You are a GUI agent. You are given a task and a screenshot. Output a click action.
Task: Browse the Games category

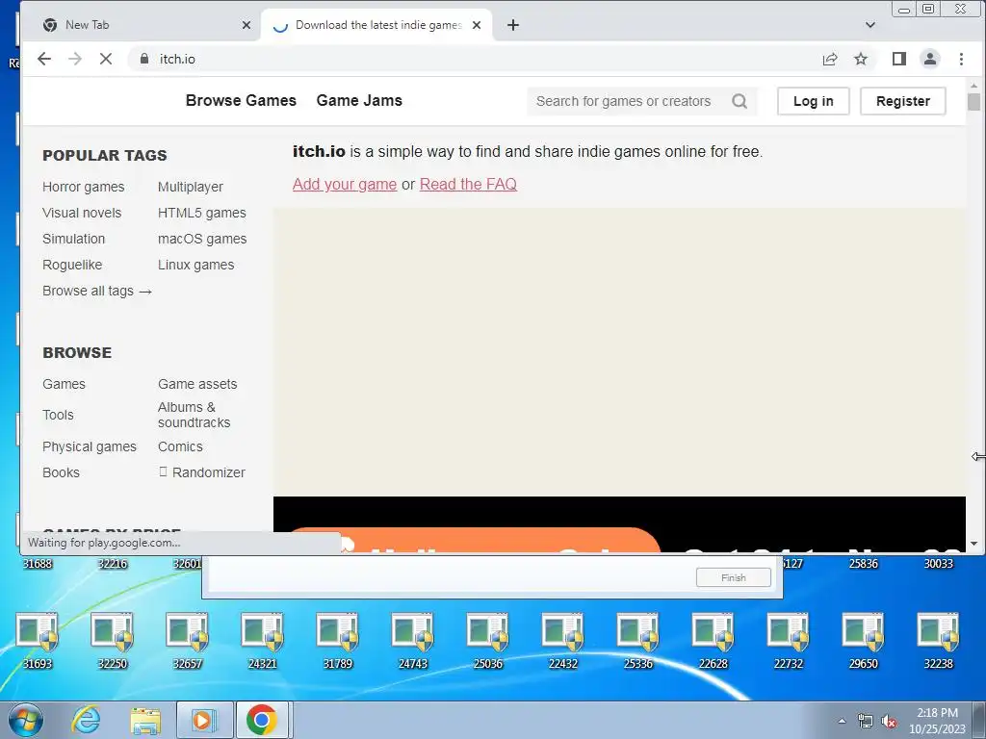(x=65, y=384)
